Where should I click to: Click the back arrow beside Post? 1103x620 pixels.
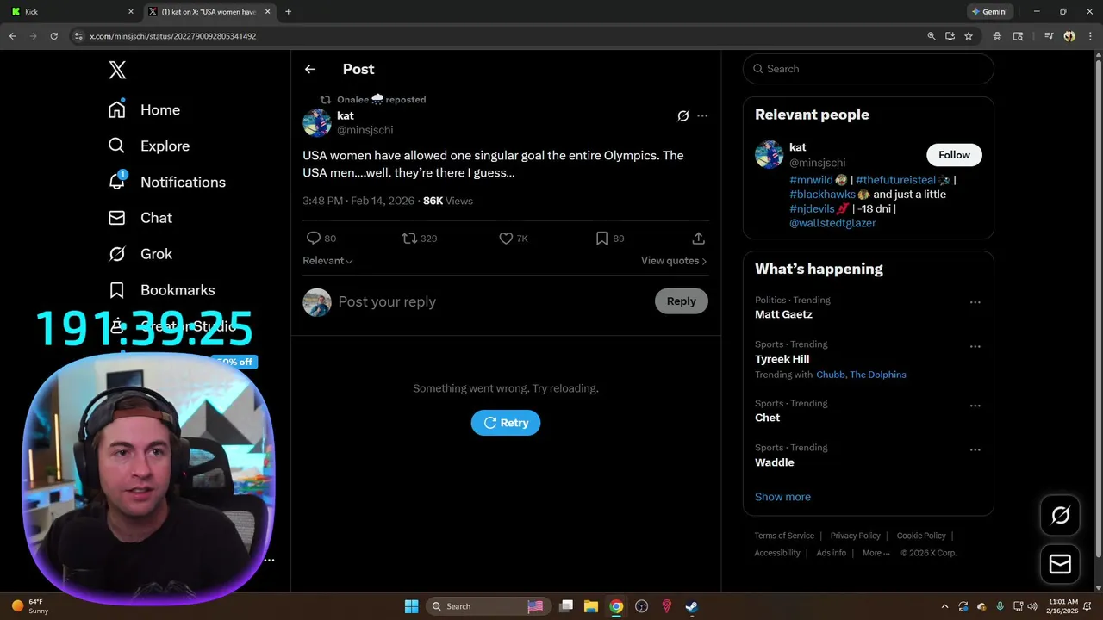310,69
